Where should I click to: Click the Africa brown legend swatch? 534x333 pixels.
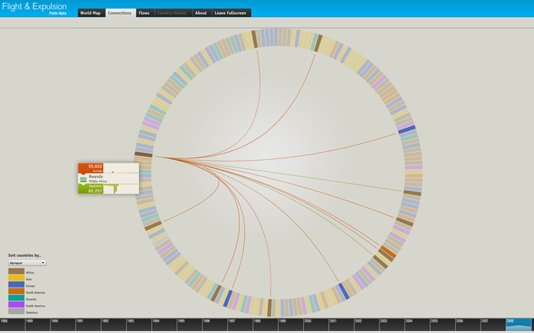[16, 271]
